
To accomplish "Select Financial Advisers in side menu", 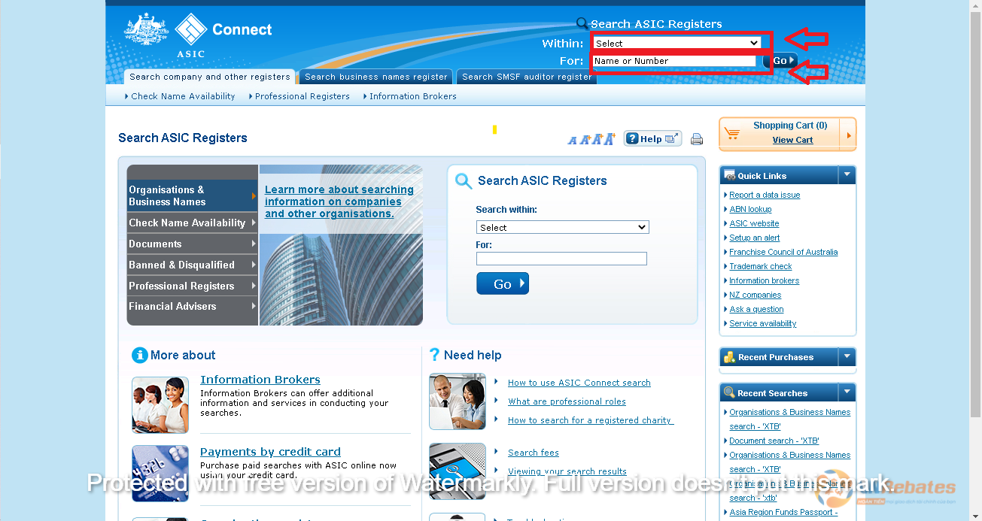I will tap(193, 306).
